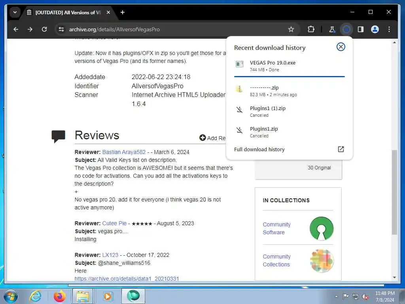405x304 pixels.
Task: Open Chrome three-dot menu
Action: [389, 29]
